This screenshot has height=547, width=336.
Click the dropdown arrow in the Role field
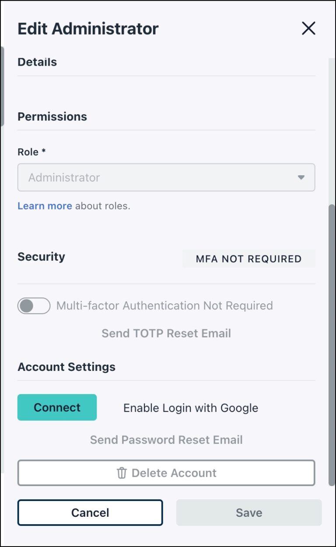[x=302, y=177]
